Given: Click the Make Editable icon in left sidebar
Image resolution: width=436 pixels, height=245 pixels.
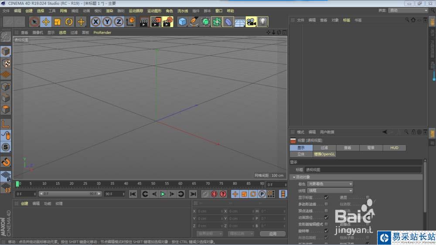Looking at the screenshot, I should pos(6,37).
